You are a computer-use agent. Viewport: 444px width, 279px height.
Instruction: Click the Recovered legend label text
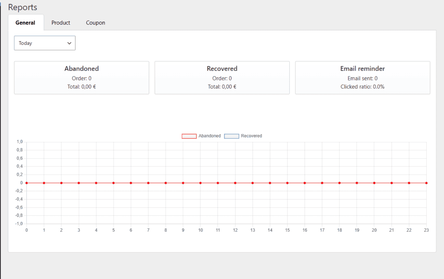(251, 136)
